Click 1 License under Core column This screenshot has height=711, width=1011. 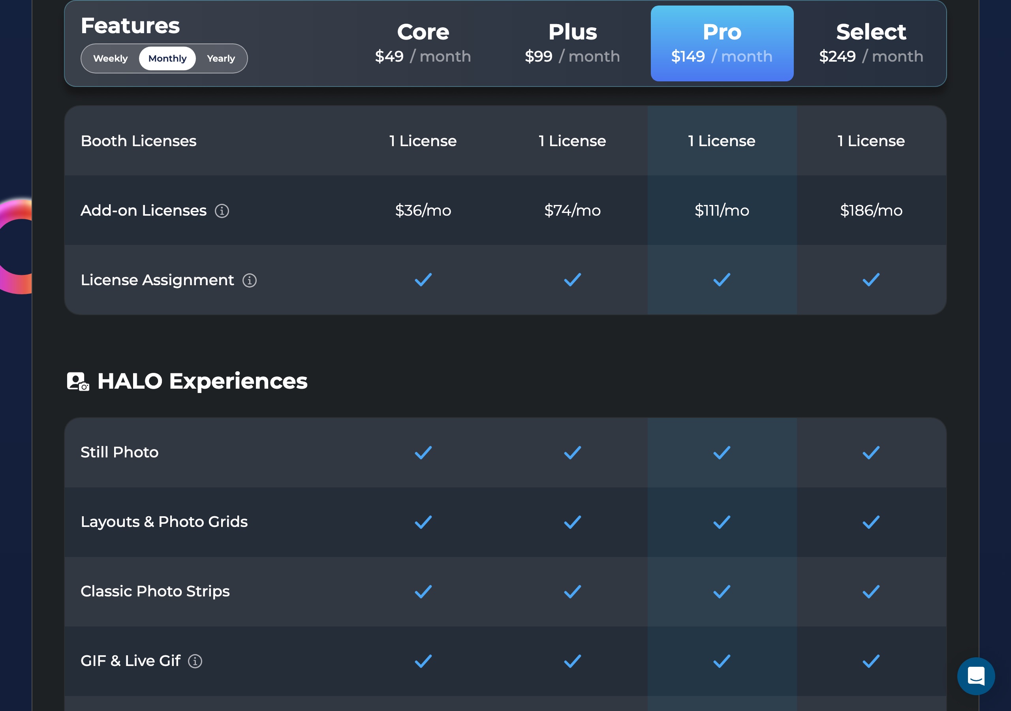[423, 141]
